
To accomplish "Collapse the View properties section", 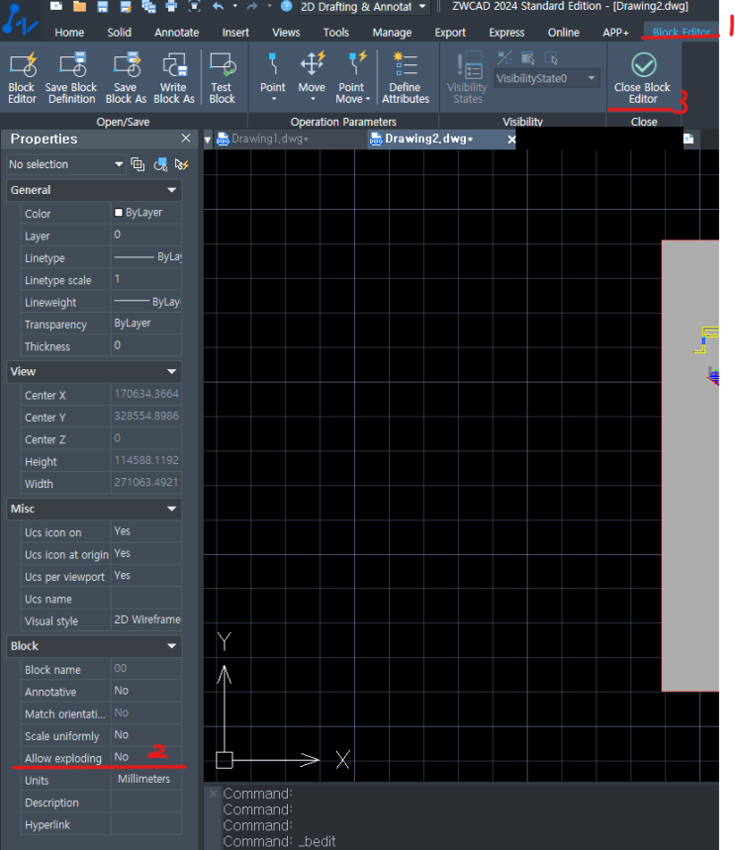I will (172, 372).
